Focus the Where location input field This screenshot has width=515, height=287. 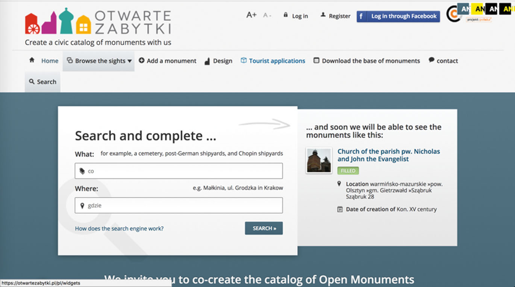tap(179, 205)
